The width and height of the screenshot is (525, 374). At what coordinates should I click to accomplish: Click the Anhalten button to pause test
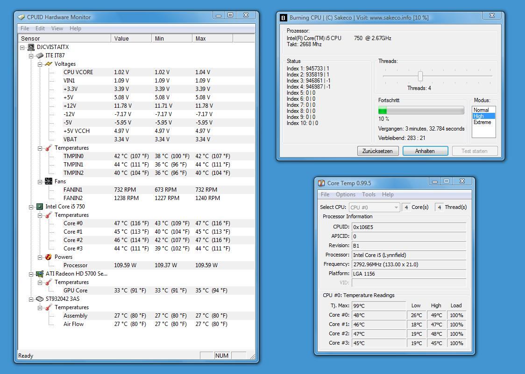pyautogui.click(x=425, y=151)
